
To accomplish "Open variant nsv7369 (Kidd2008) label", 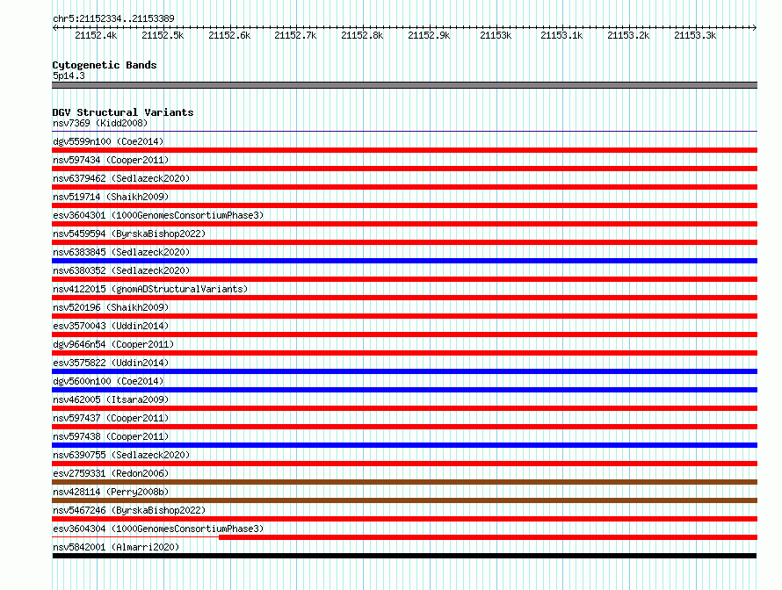I will 100,123.
